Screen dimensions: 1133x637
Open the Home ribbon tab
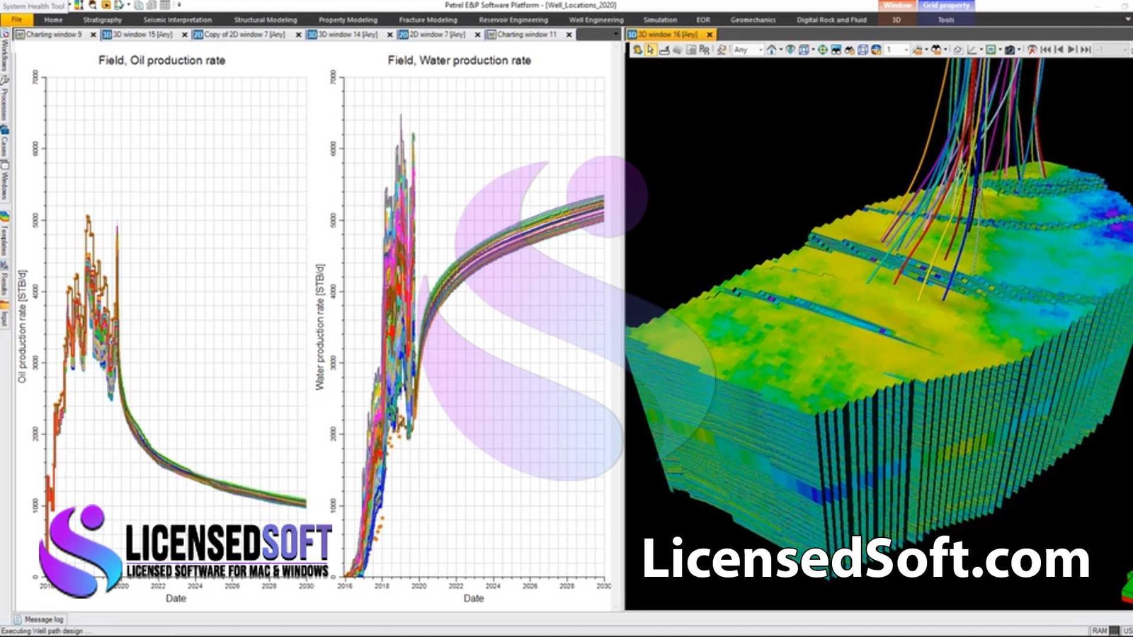[x=54, y=20]
